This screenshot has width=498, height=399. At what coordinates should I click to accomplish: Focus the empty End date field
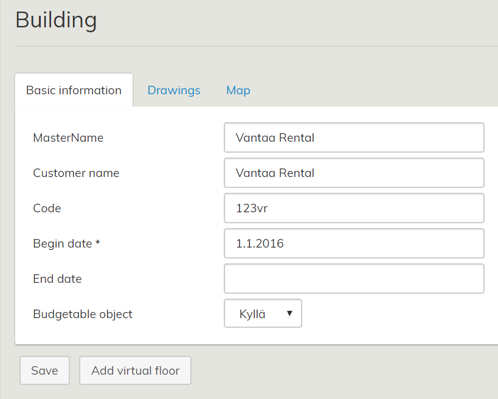click(x=354, y=279)
